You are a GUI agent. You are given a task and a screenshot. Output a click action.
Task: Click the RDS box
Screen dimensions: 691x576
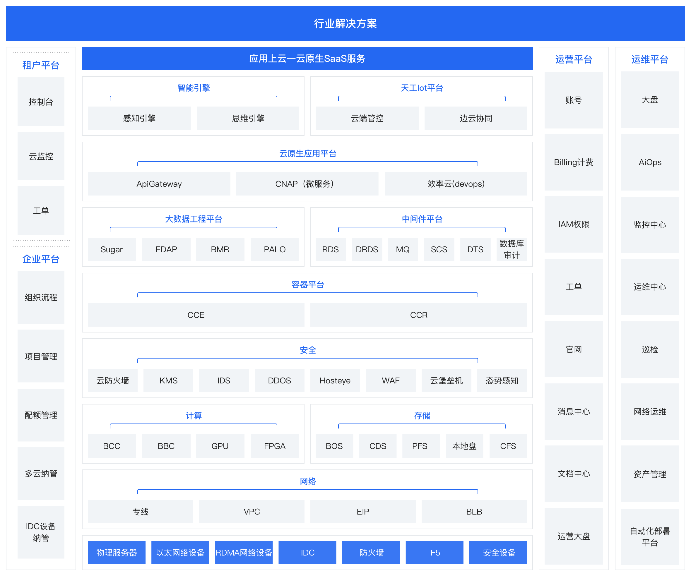tap(330, 249)
